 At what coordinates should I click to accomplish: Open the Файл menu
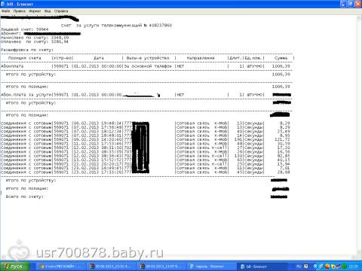click(x=5, y=11)
